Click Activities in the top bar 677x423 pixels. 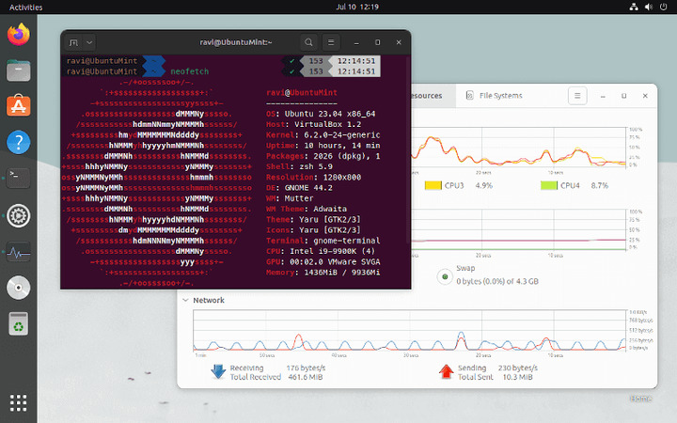[x=25, y=7]
